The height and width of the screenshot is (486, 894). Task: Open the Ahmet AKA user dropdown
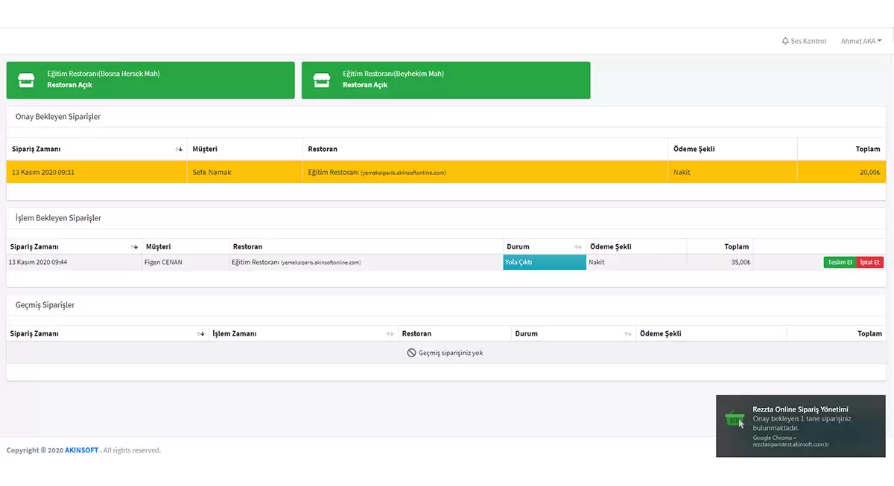(x=860, y=41)
